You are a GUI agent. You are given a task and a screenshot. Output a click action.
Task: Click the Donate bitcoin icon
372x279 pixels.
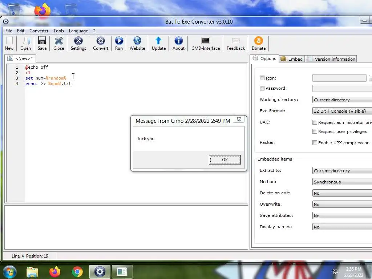259,43
